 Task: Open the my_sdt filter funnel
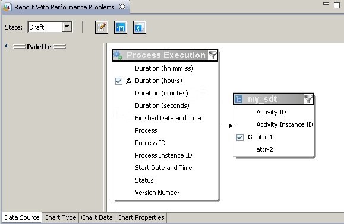point(308,99)
